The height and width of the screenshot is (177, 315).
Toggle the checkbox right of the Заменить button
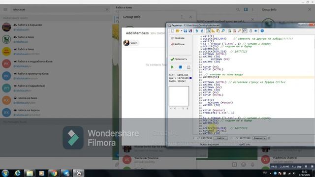[269, 138]
